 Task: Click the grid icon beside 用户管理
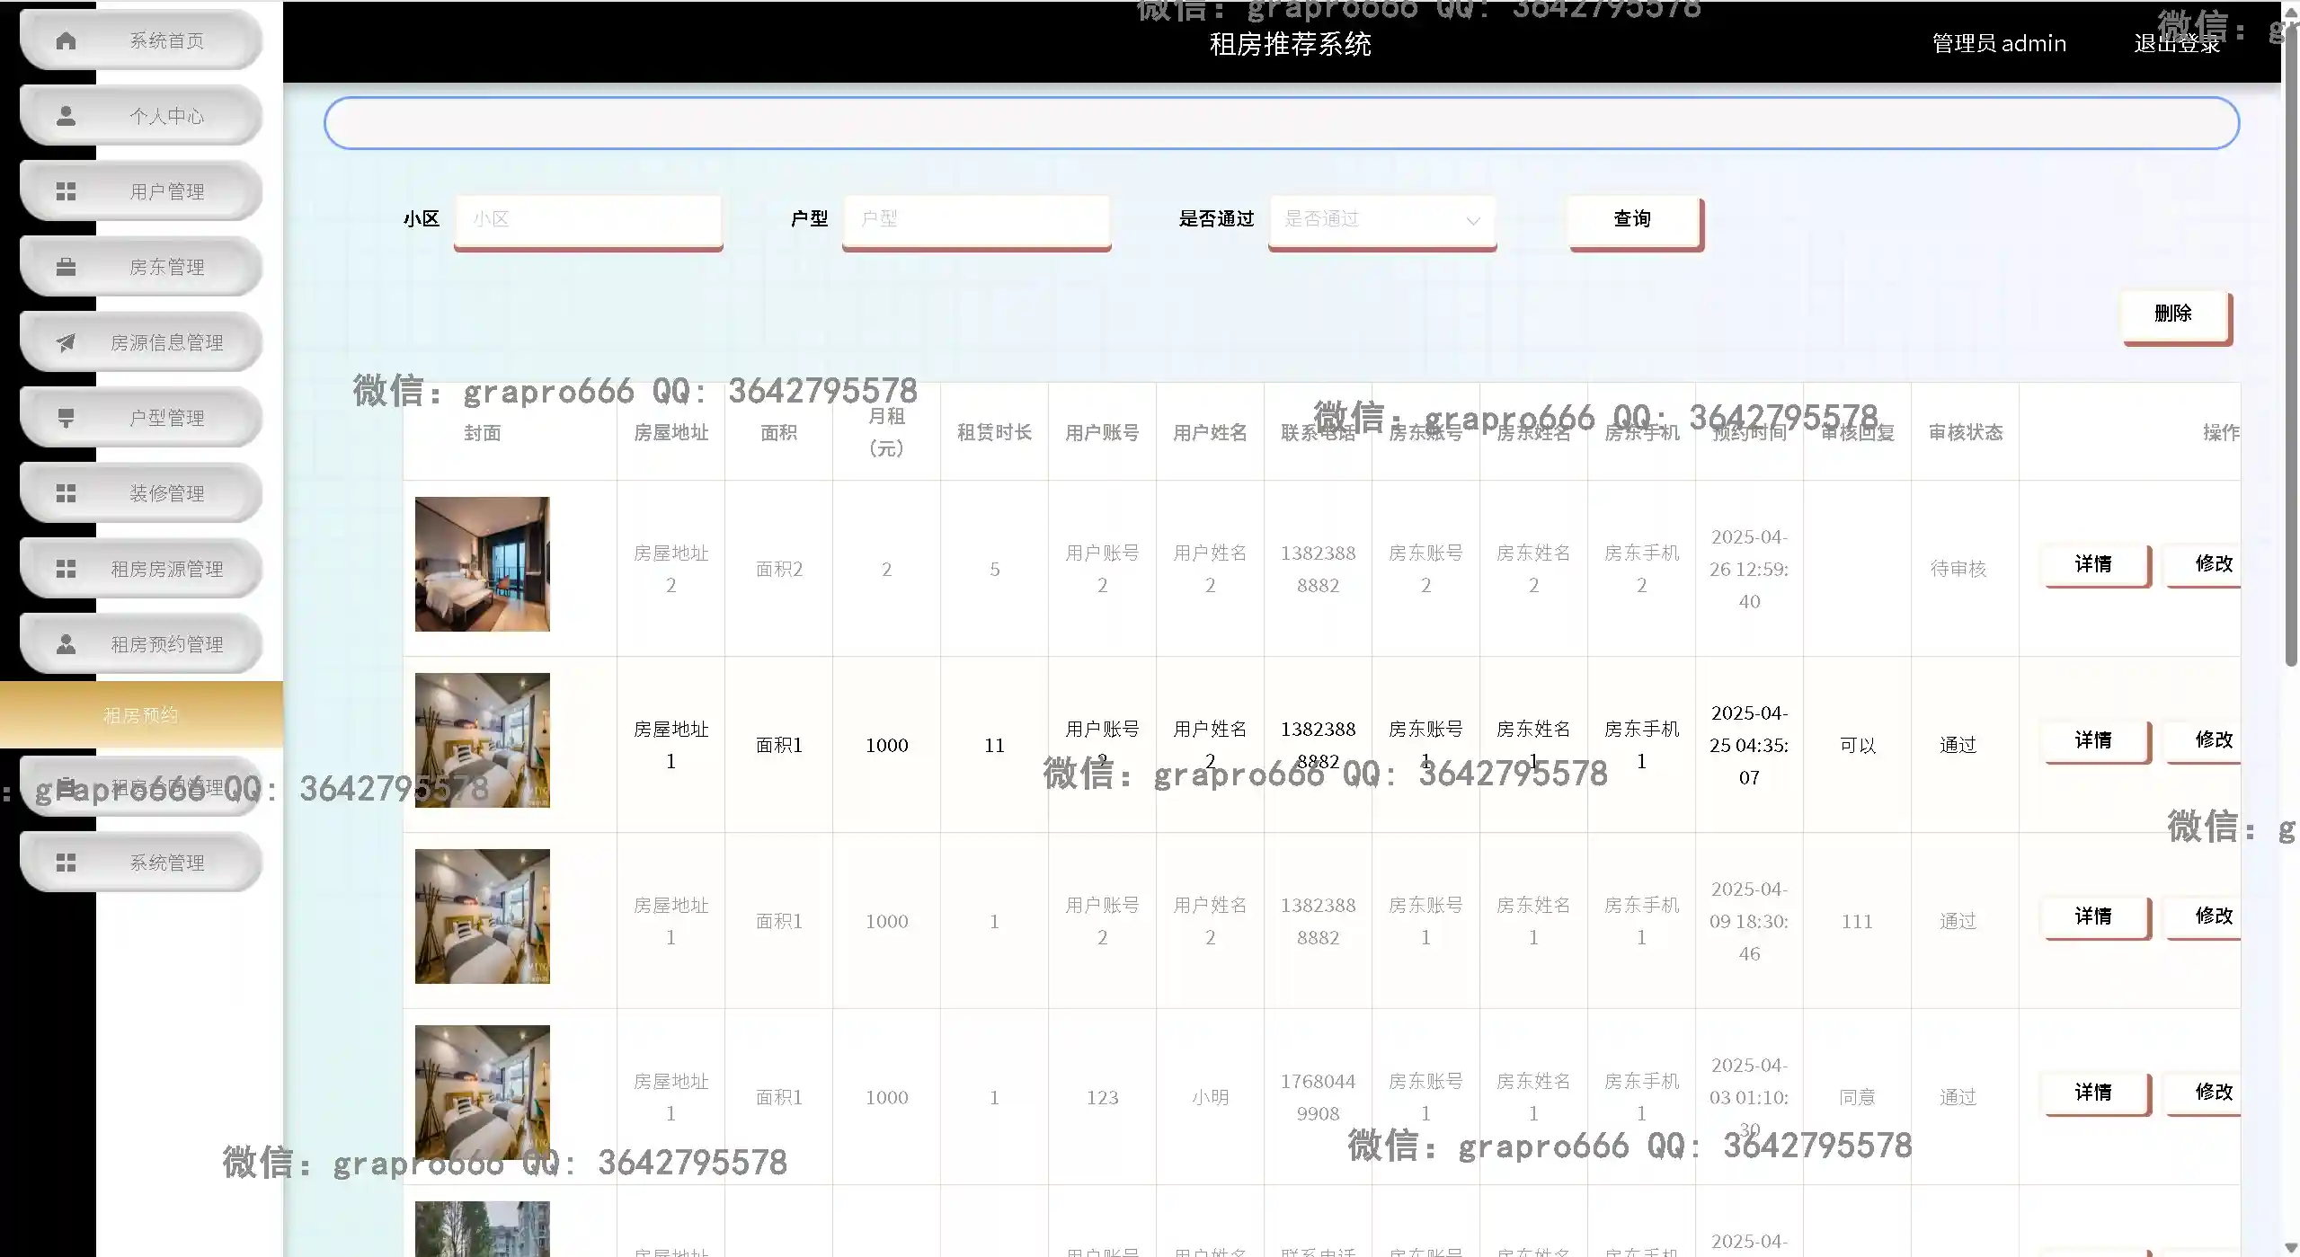(66, 191)
